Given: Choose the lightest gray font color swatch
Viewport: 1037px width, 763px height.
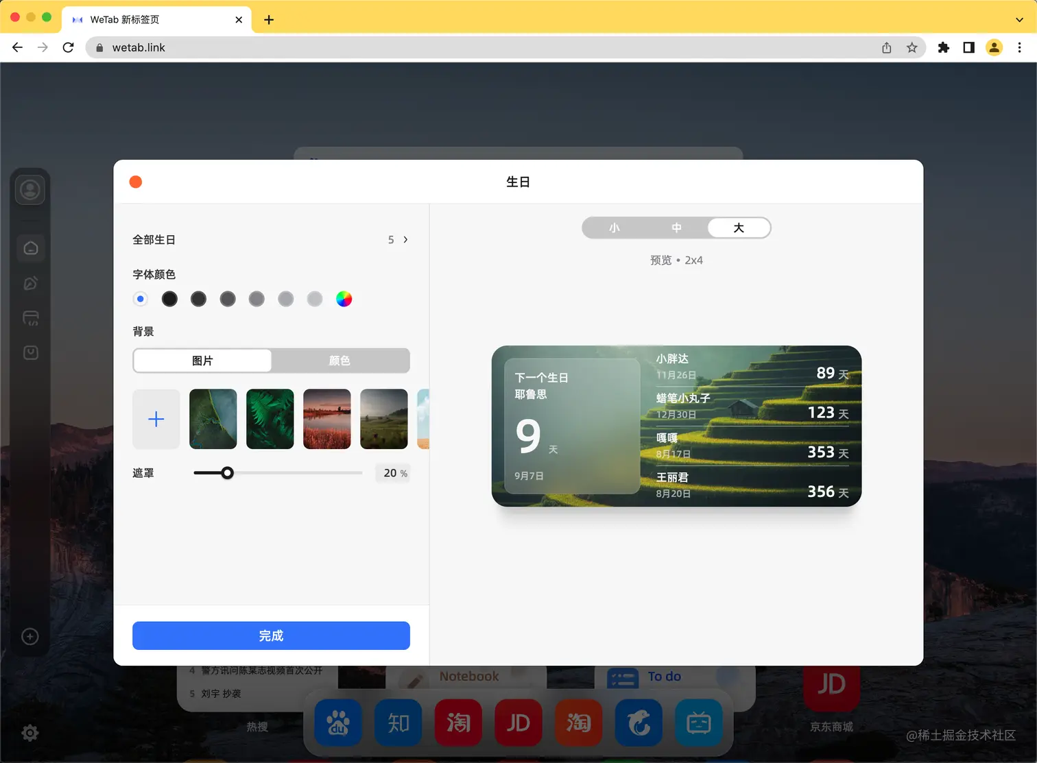Looking at the screenshot, I should click(x=315, y=299).
